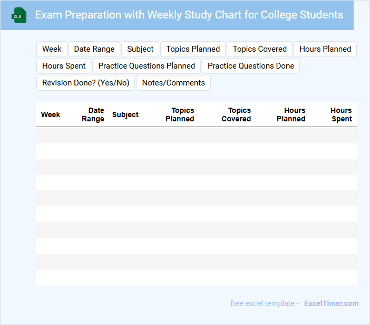The image size is (370, 325).
Task: Select the Topics Planned table column header
Action: 180,114
